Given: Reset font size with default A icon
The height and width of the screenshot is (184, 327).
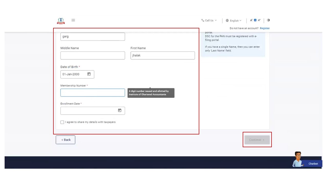Looking at the screenshot, I should pyautogui.click(x=255, y=20).
